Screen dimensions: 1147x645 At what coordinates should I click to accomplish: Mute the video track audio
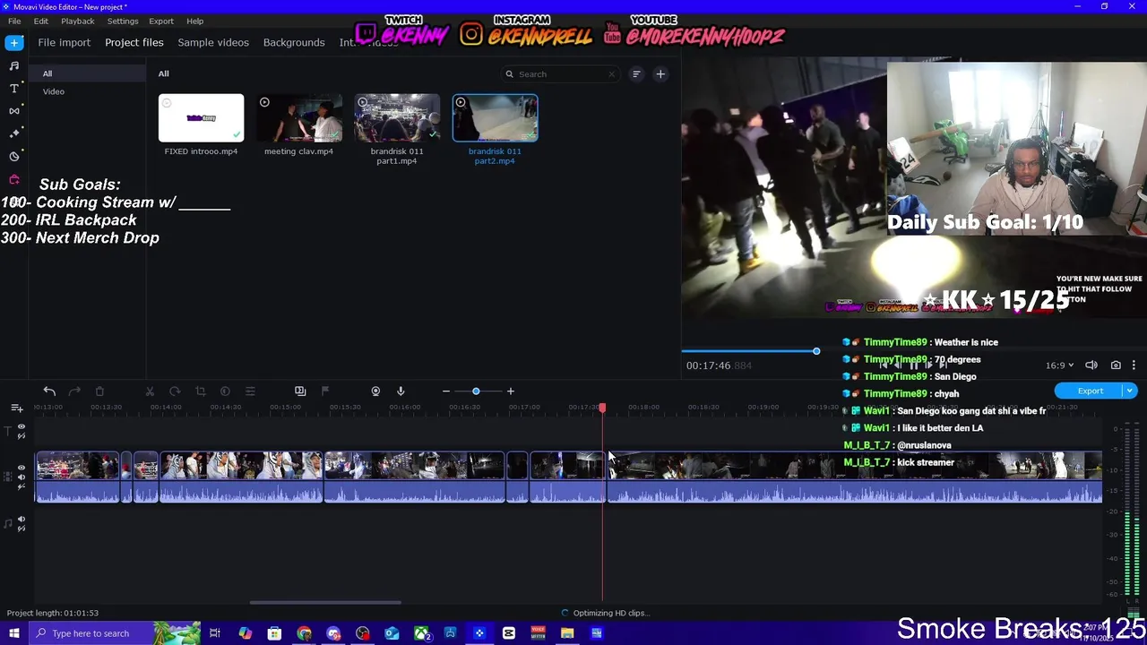click(x=22, y=477)
